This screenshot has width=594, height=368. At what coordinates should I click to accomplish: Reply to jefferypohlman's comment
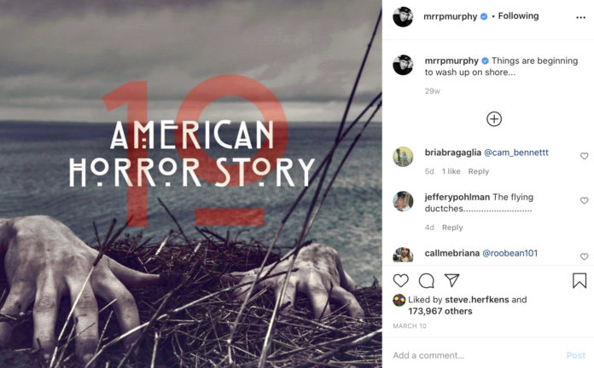click(452, 227)
